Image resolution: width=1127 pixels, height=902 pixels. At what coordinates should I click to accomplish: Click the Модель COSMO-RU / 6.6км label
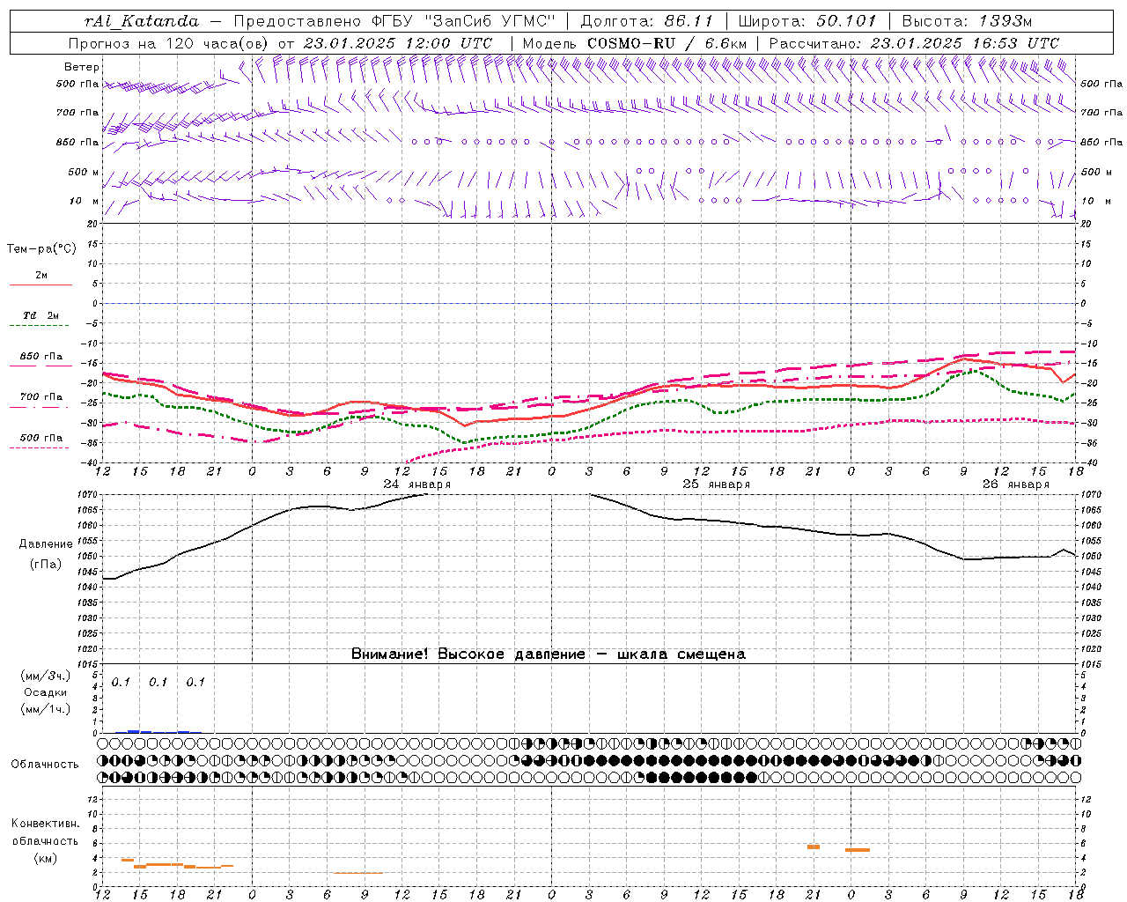point(635,43)
